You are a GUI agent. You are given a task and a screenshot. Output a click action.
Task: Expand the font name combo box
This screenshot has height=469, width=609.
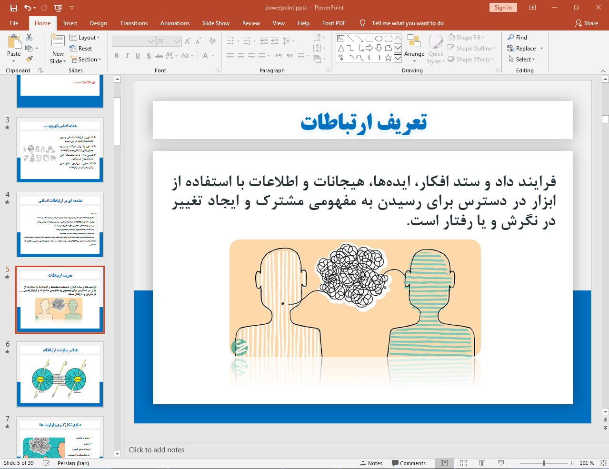coord(151,41)
